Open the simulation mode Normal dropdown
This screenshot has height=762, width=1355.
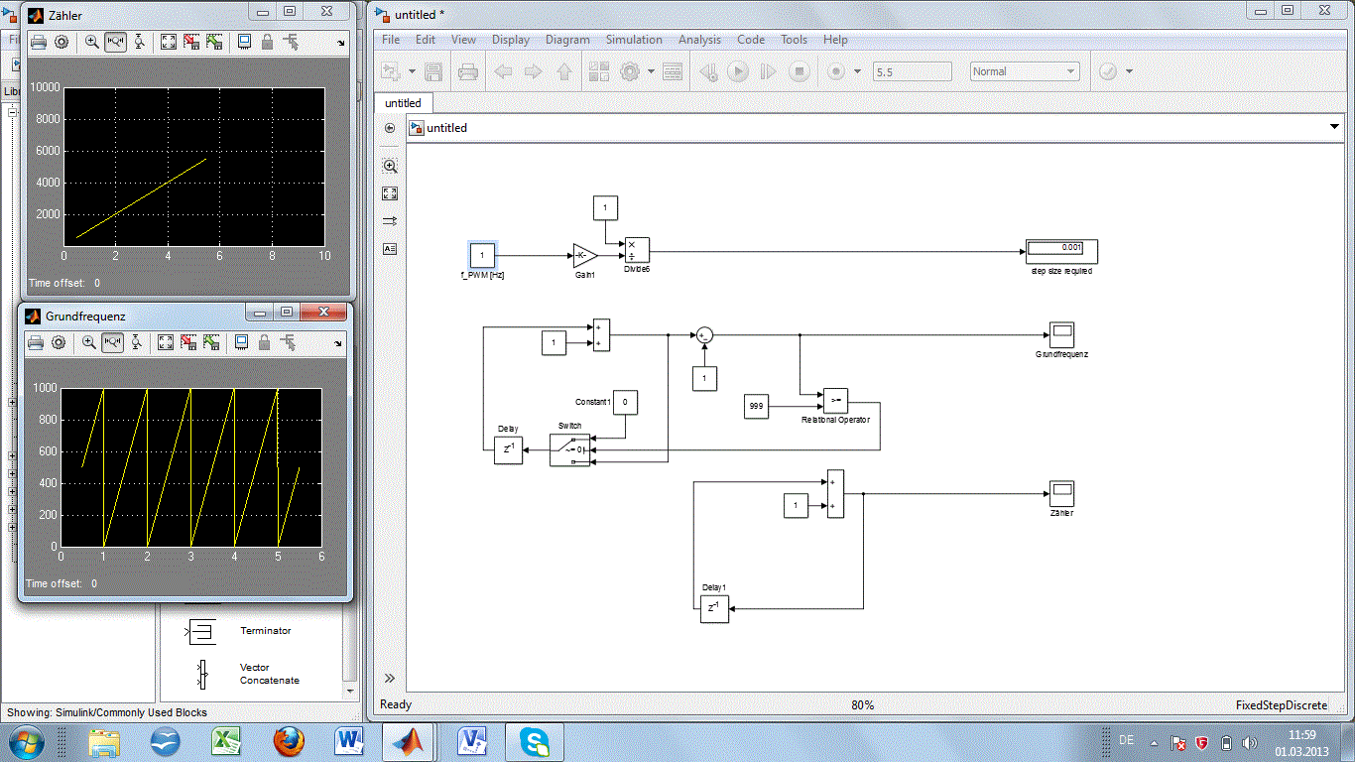1025,71
